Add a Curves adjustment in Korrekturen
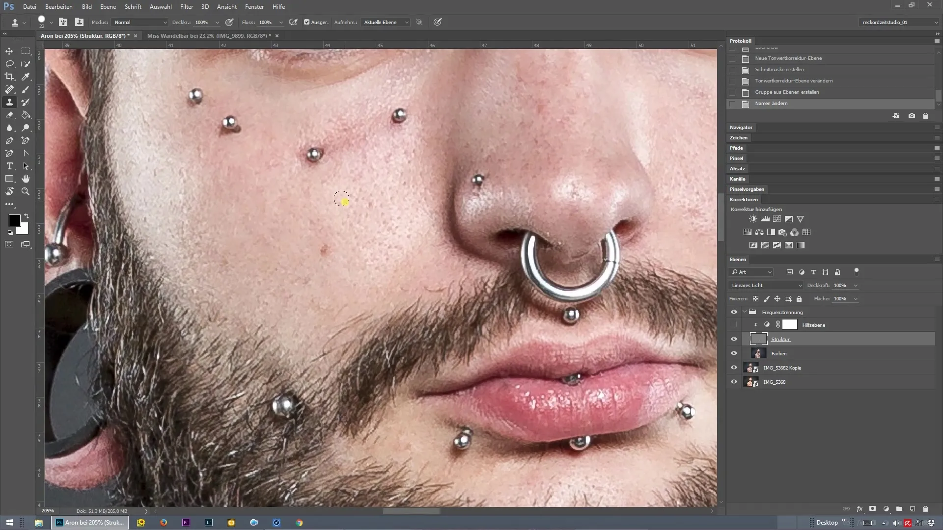This screenshot has width=943, height=530. (x=777, y=219)
